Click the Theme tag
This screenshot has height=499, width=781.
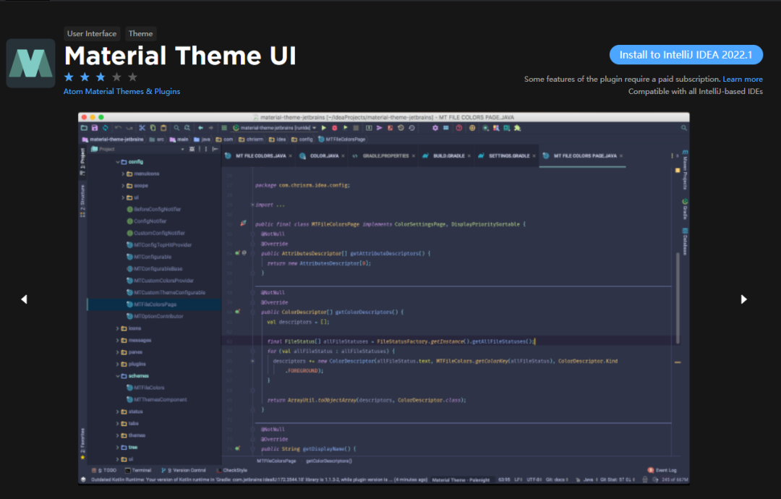(140, 33)
